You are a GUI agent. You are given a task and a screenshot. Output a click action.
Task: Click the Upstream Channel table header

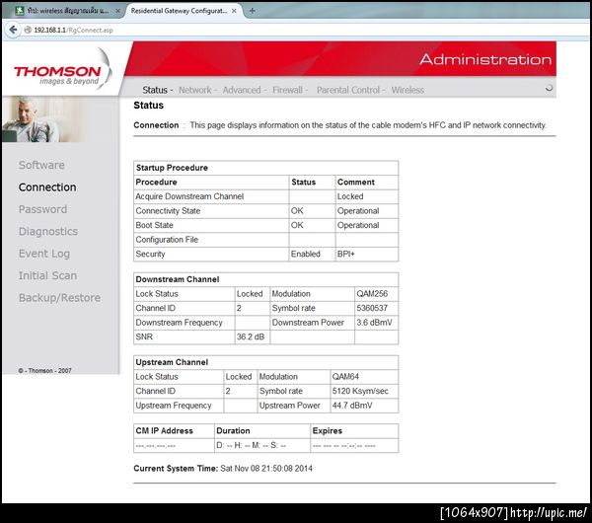(172, 362)
